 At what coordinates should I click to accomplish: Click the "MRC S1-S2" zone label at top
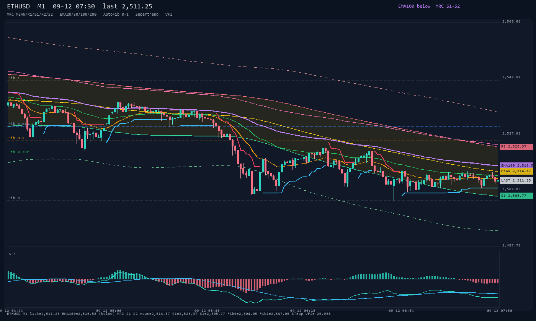[448, 6]
